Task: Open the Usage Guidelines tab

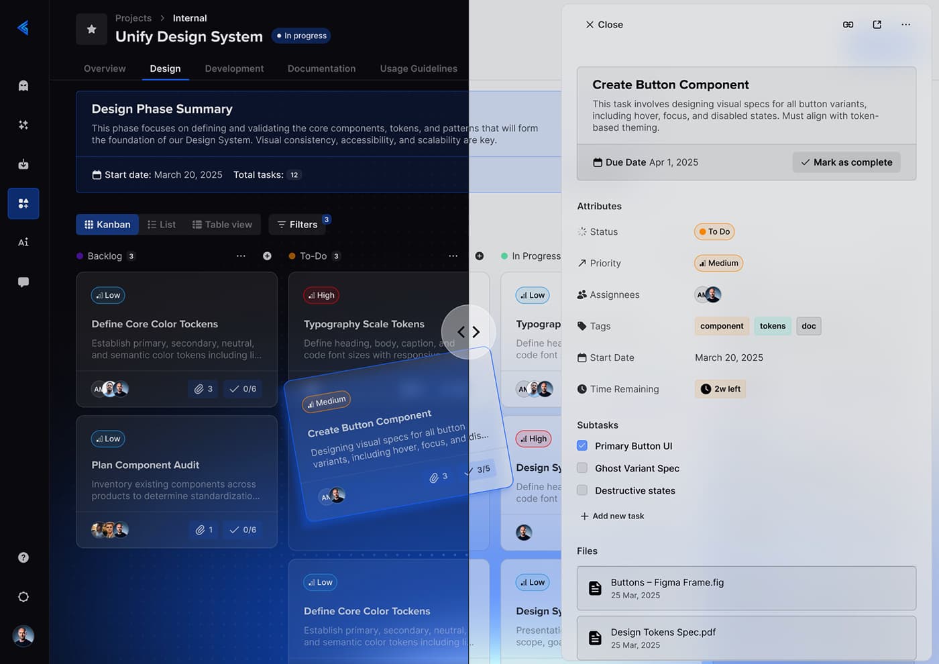Action: click(x=418, y=68)
